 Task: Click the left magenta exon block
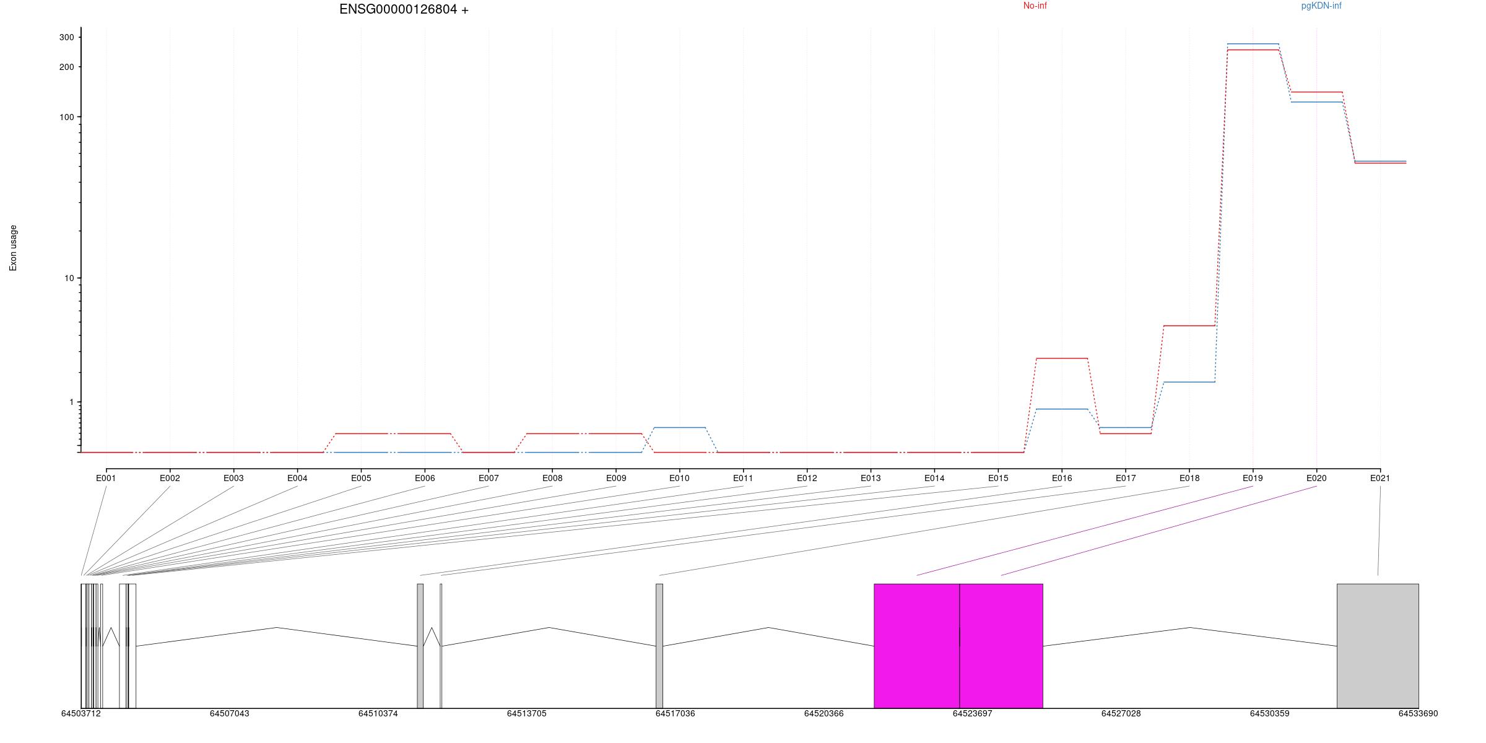tap(917, 646)
